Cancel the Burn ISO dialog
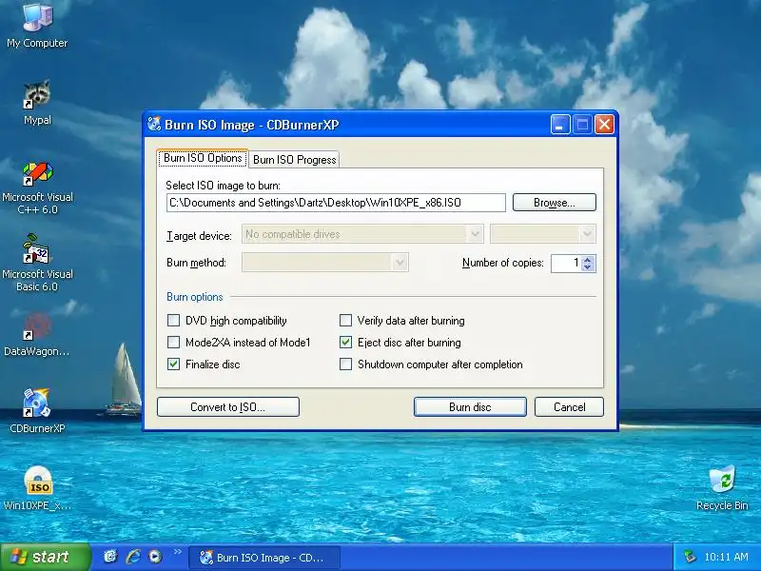Screen dimensions: 761x571 (x=569, y=407)
